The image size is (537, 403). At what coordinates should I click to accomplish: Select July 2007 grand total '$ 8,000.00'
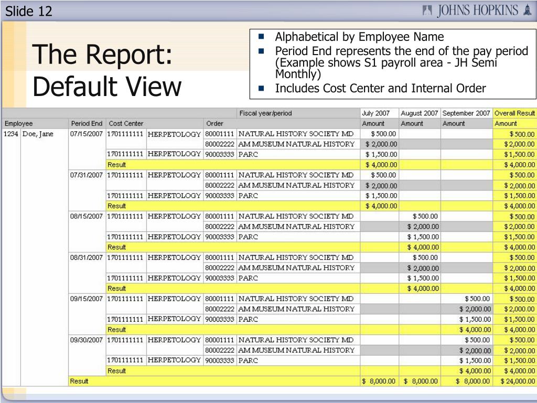[379, 381]
